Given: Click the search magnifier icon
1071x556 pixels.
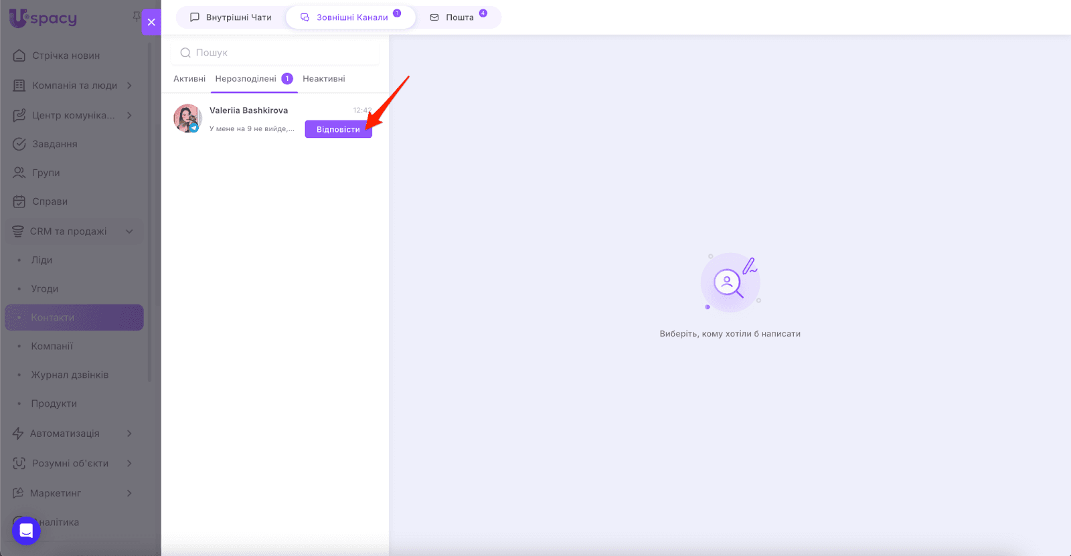Looking at the screenshot, I should click(185, 53).
